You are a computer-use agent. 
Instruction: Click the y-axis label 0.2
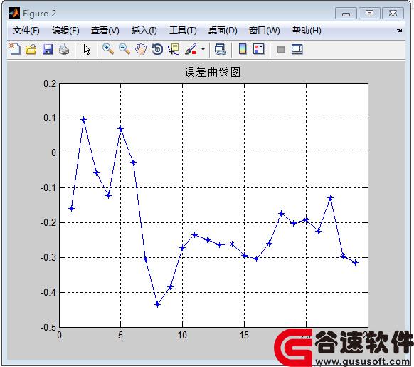(x=50, y=83)
